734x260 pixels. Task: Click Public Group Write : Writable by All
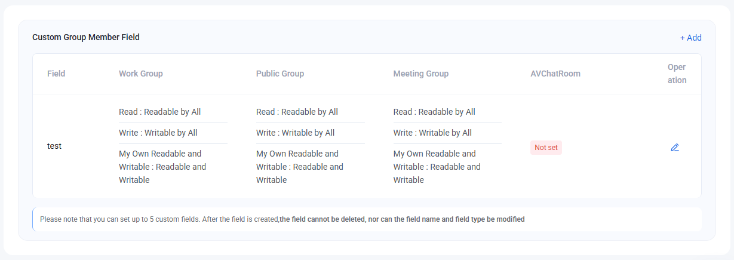[295, 133]
